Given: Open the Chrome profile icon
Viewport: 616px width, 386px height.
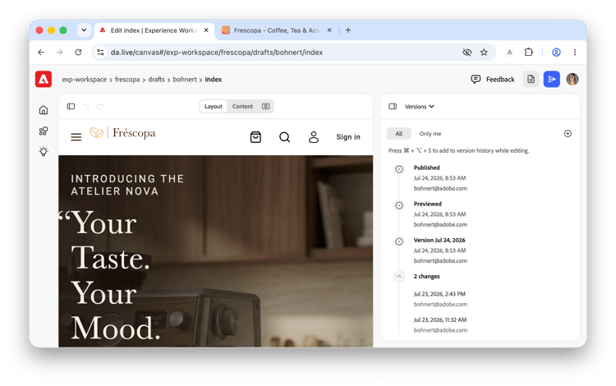Looking at the screenshot, I should (x=556, y=53).
